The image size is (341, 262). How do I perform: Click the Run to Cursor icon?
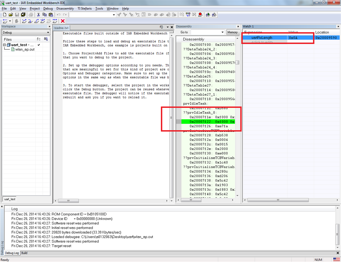(x=49, y=21)
